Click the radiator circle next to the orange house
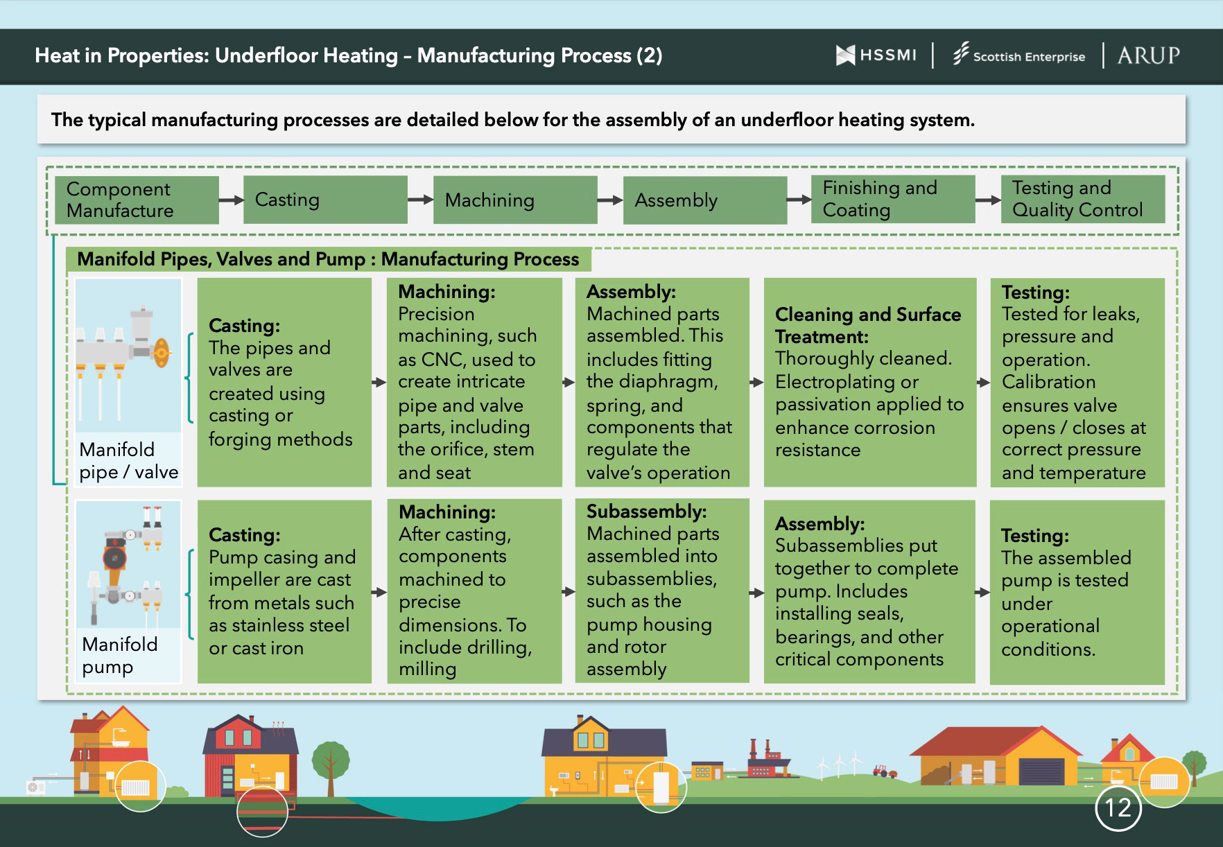This screenshot has width=1223, height=847. point(140,786)
